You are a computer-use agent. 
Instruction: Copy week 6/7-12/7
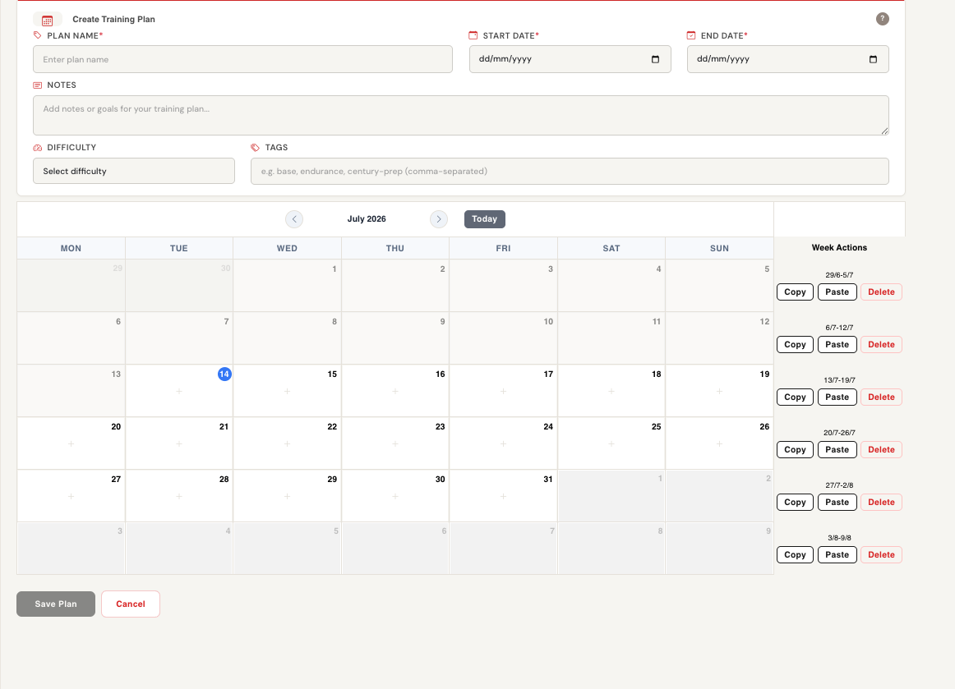(x=795, y=345)
